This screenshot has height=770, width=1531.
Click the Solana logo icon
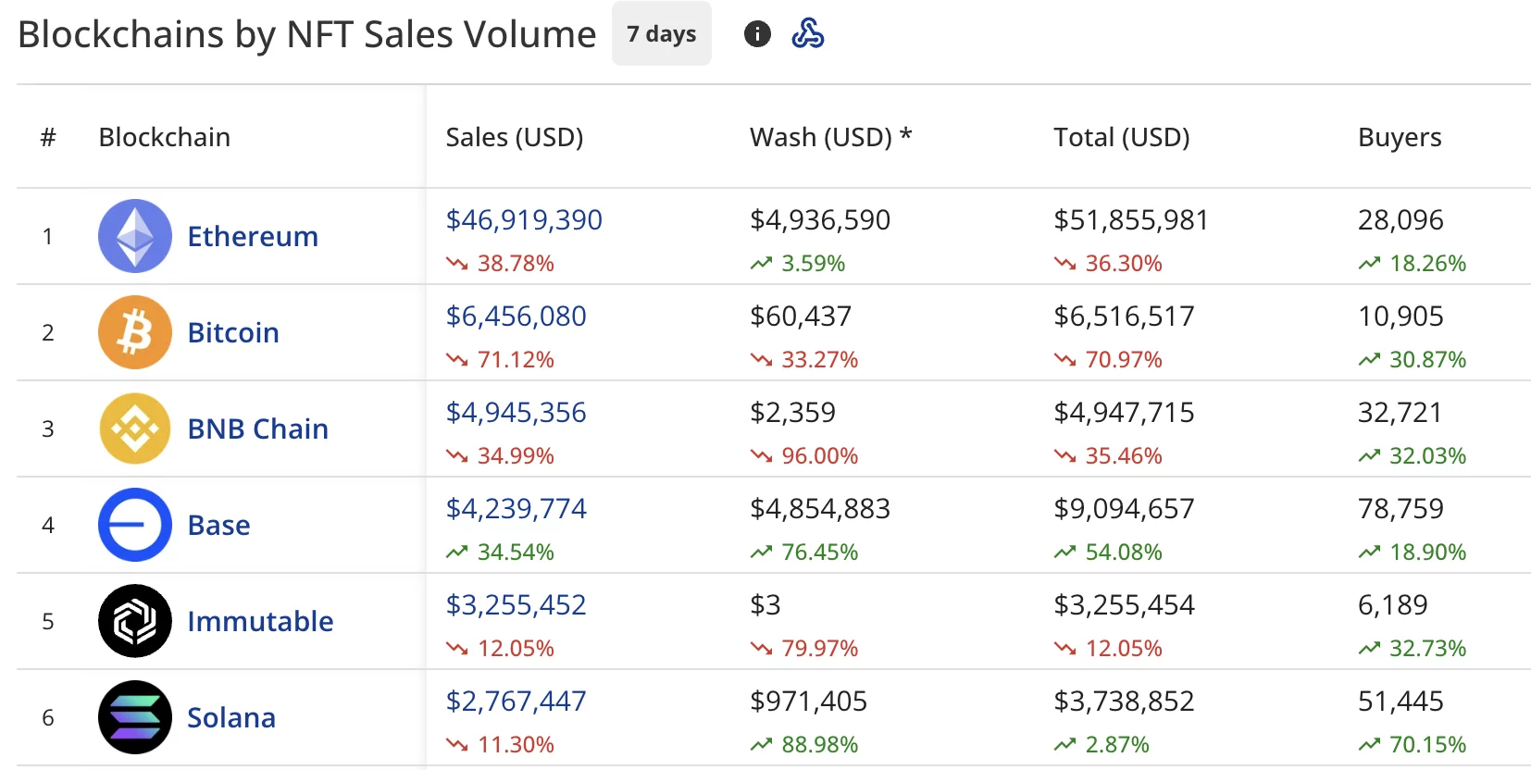[x=135, y=717]
